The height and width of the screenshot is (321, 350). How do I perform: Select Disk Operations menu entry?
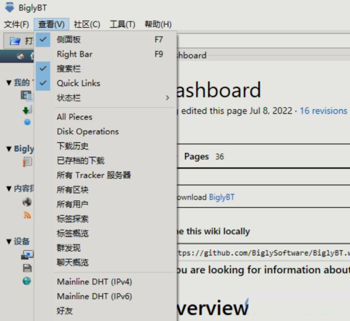[x=105, y=132]
